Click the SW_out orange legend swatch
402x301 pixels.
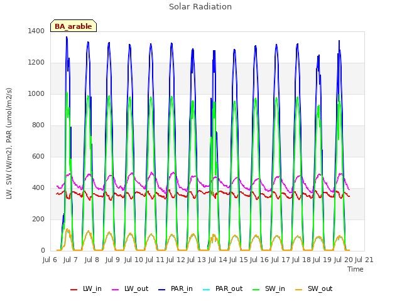coord(299,290)
